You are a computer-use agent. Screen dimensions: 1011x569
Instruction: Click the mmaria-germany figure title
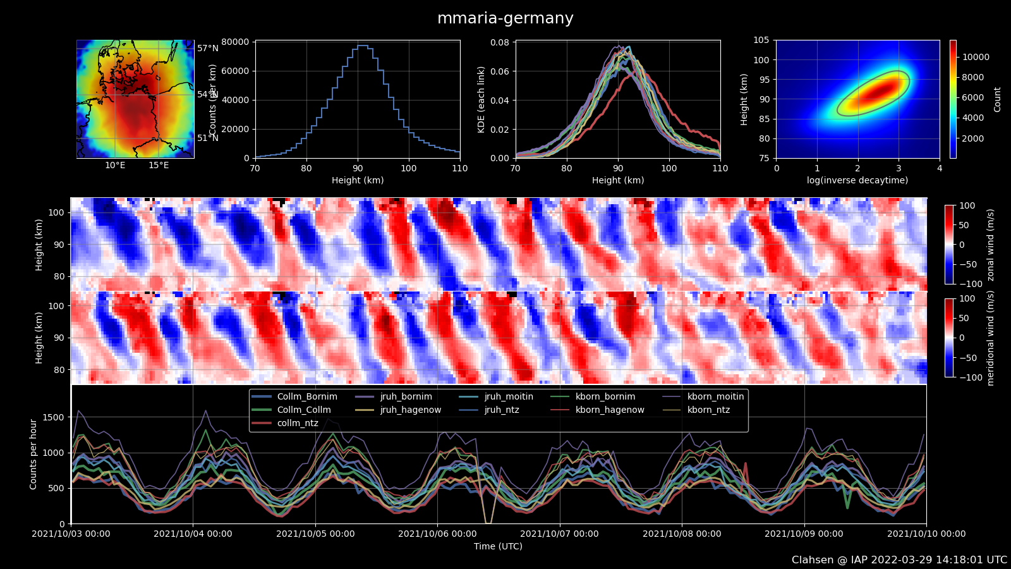505,18
